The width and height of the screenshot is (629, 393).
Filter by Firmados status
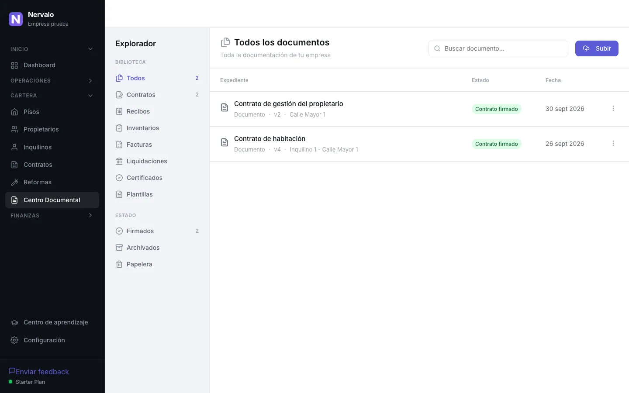[x=157, y=231]
